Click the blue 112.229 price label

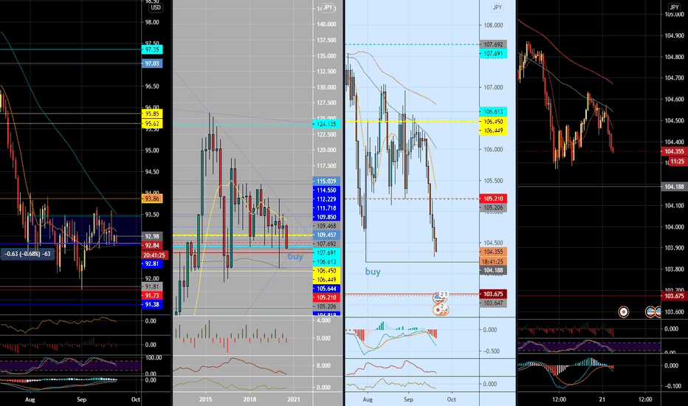coord(326,199)
